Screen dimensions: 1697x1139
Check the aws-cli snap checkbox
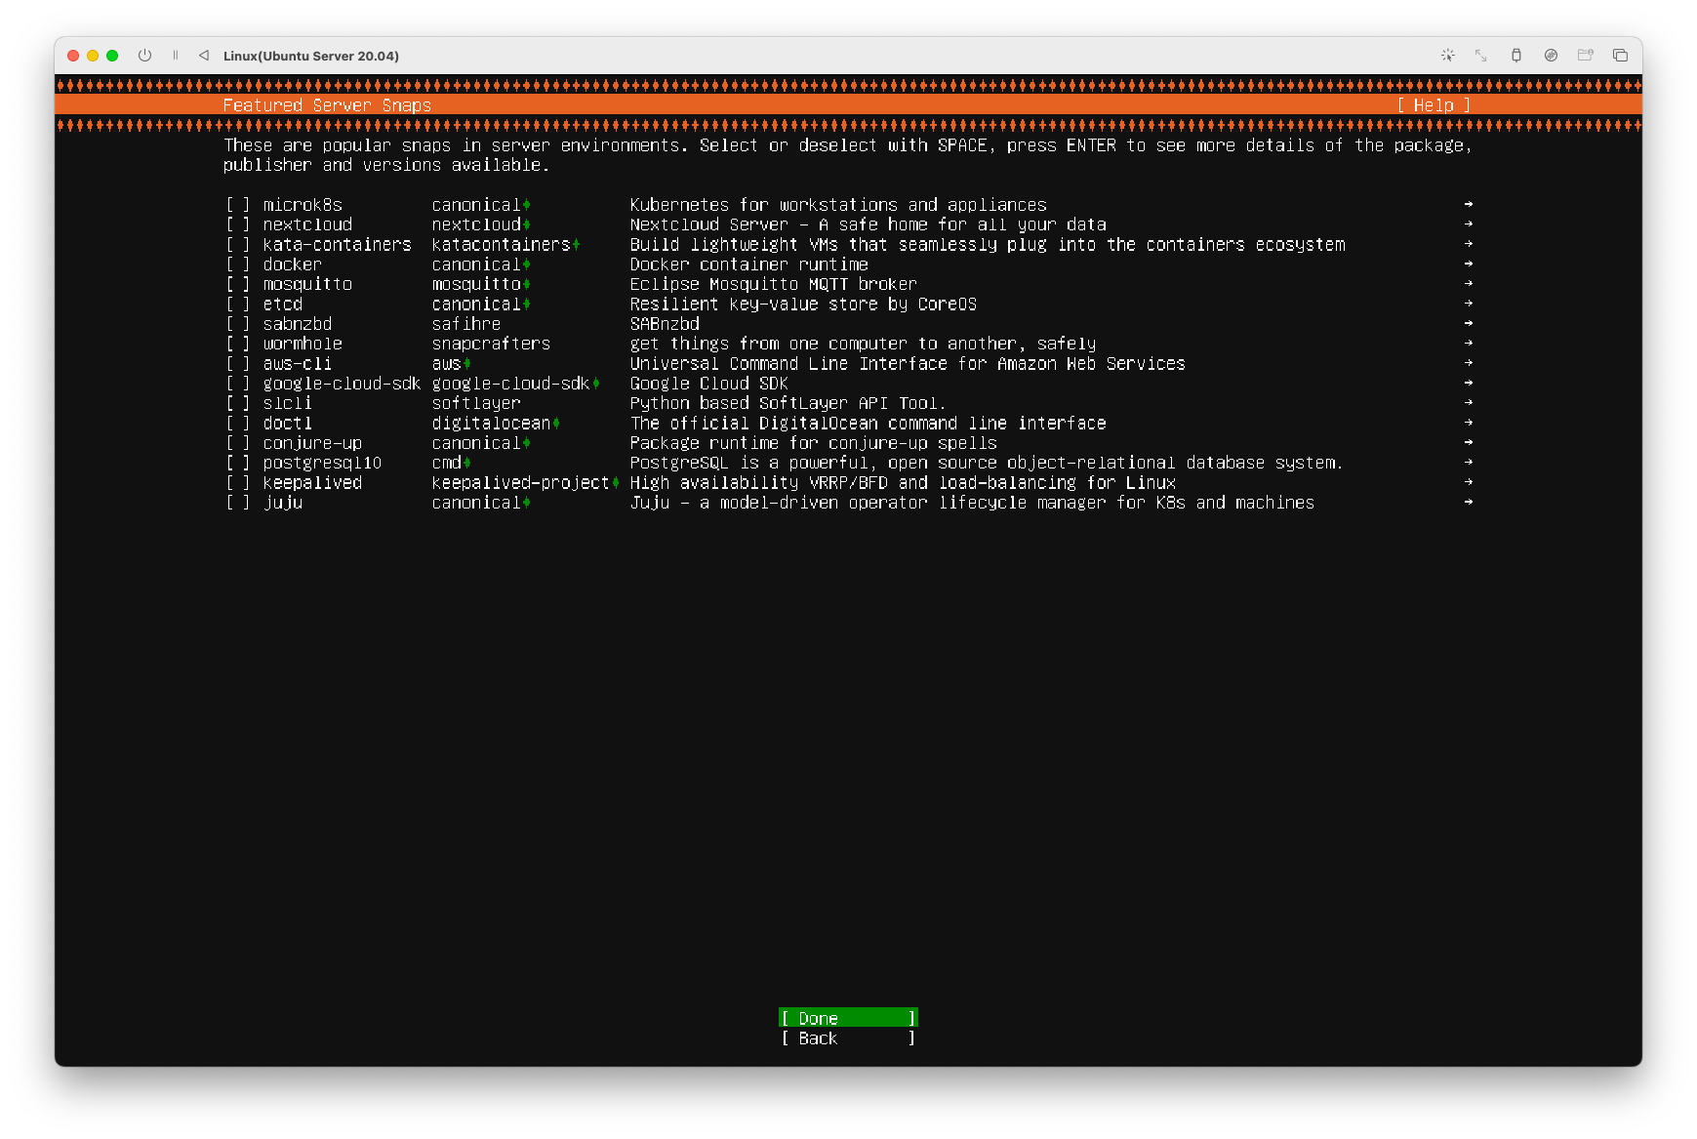238,364
